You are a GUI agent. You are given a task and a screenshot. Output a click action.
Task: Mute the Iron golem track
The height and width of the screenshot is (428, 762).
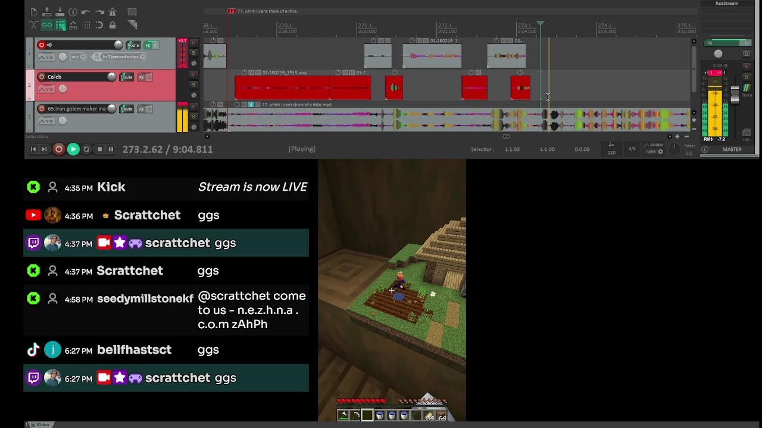(193, 108)
